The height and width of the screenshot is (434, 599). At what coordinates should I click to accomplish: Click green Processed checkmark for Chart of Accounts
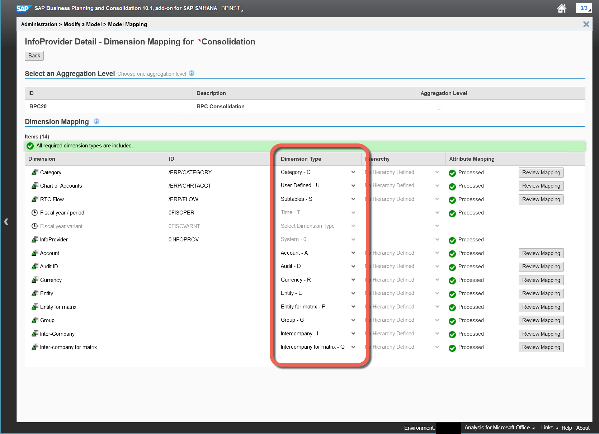click(x=452, y=186)
